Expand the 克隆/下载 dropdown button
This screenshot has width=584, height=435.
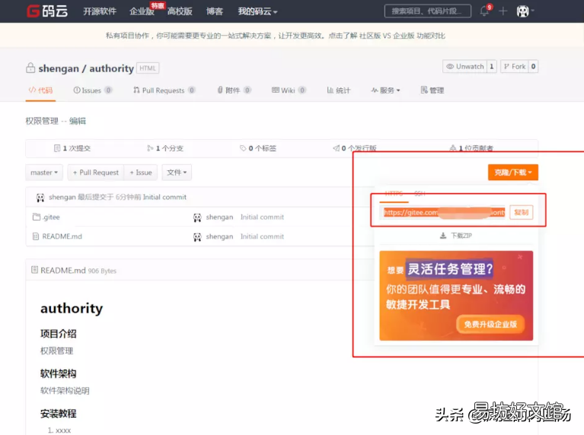tap(513, 173)
